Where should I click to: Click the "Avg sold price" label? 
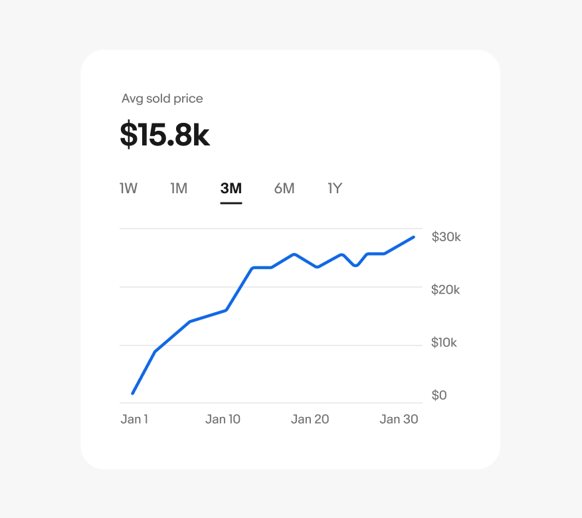162,99
